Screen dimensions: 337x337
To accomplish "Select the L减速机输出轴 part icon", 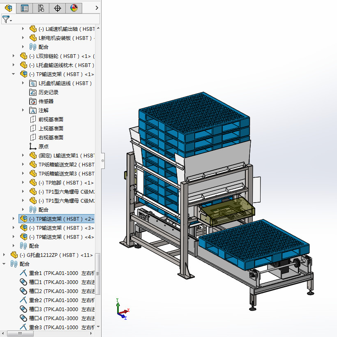I will click(33, 29).
